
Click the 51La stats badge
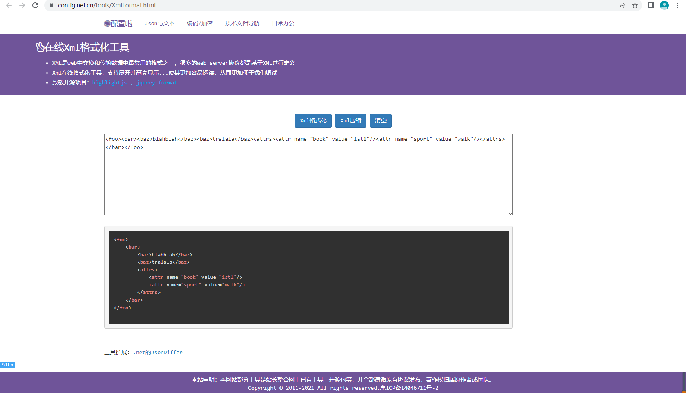coord(8,365)
